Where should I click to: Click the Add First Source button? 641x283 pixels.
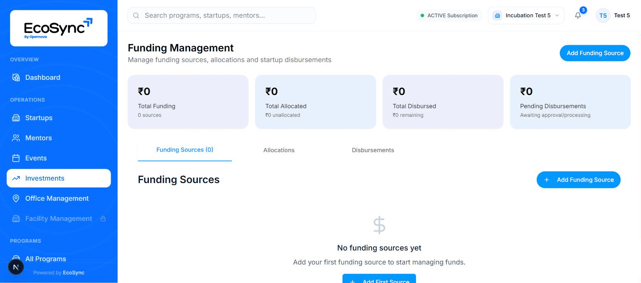[379, 279]
